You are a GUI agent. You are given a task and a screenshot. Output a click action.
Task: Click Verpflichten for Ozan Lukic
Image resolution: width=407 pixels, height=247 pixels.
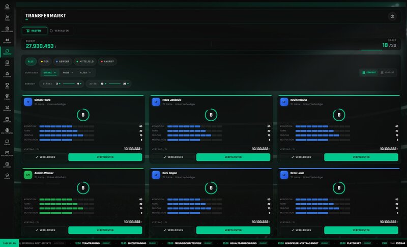[361, 230]
